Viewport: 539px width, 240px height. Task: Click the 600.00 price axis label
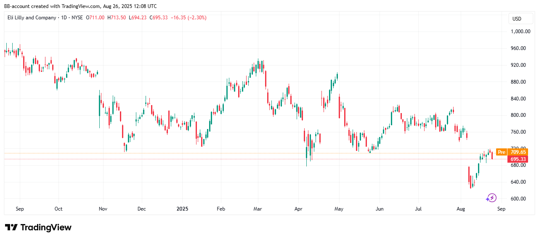coord(519,199)
